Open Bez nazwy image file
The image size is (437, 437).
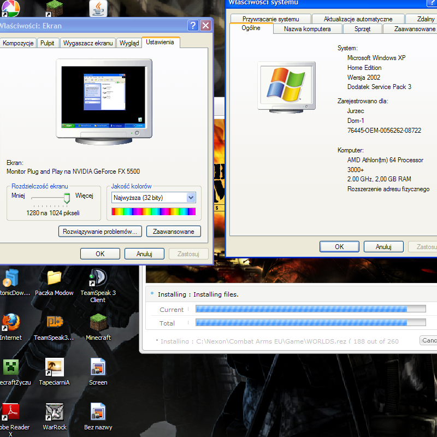click(x=98, y=412)
